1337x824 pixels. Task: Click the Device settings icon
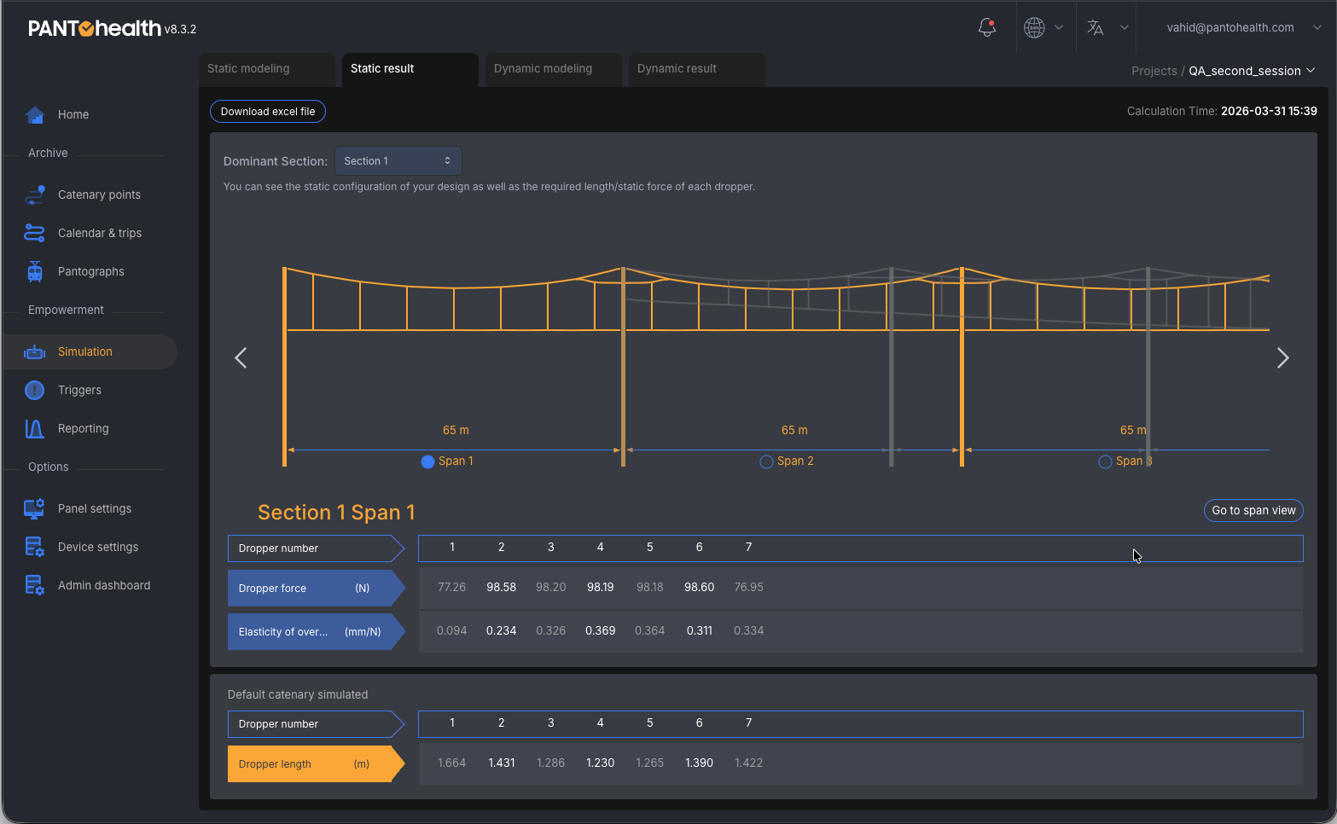[x=35, y=547]
